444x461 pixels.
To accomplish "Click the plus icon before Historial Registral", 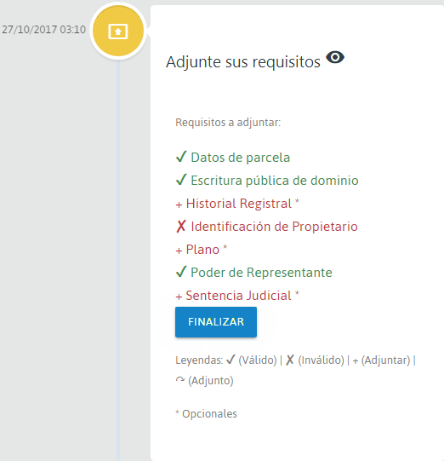I will 179,205.
